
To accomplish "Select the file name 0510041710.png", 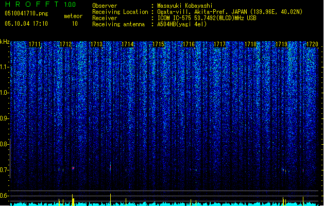I will point(26,13).
